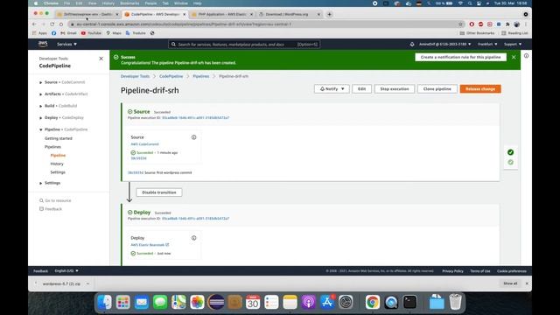Reload the page in Chrome
The height and width of the screenshot is (315, 560).
click(x=52, y=24)
